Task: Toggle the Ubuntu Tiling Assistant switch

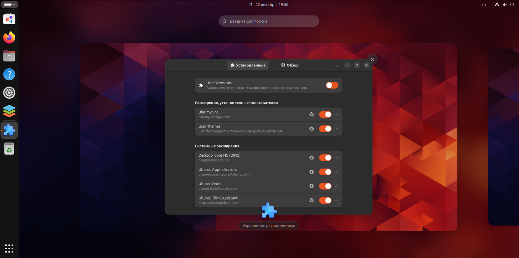Action: click(x=325, y=200)
